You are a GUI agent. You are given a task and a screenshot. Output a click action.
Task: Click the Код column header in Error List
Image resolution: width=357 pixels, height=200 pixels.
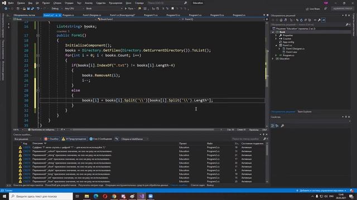point(25,143)
